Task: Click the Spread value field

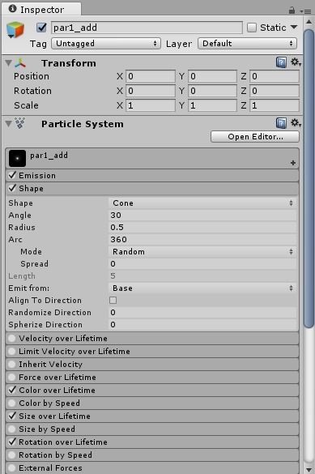Action: (202, 264)
